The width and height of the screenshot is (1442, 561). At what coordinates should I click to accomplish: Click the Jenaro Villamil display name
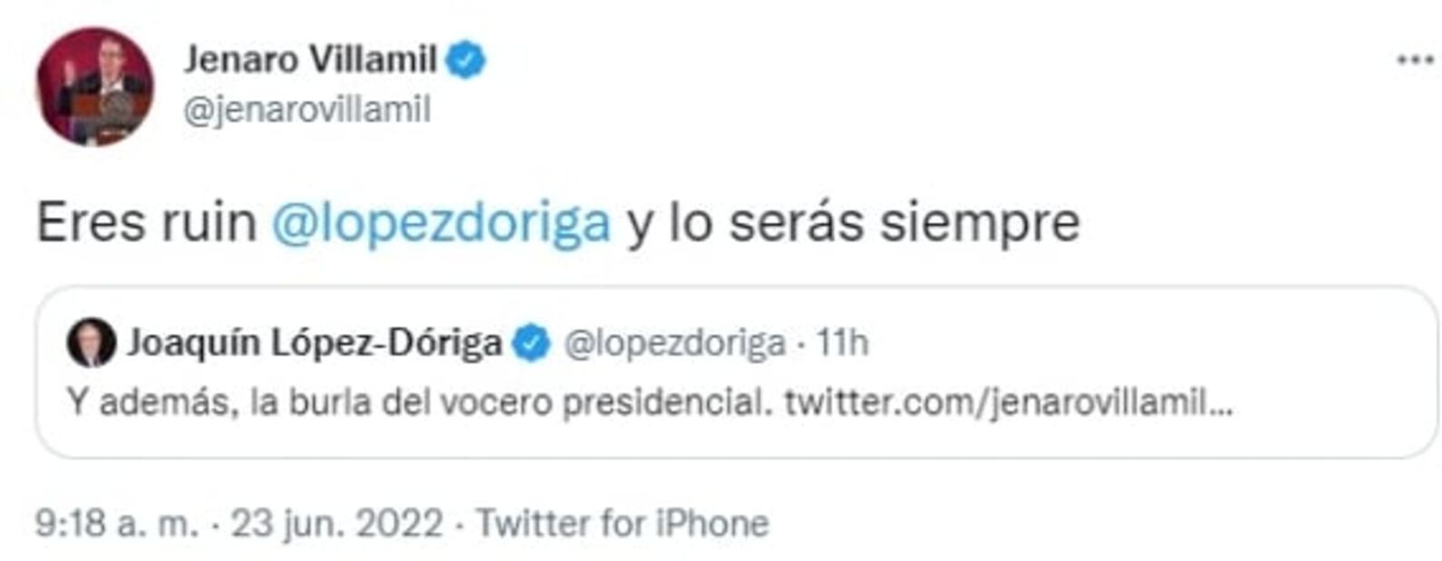tap(310, 60)
